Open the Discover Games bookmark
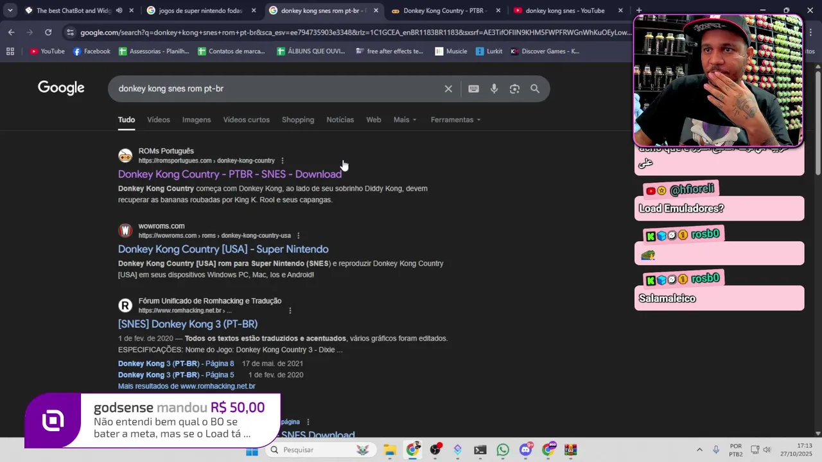This screenshot has height=462, width=822. pos(545,51)
